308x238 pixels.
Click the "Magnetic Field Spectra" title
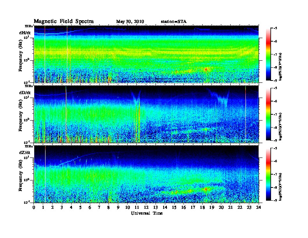(x=64, y=21)
